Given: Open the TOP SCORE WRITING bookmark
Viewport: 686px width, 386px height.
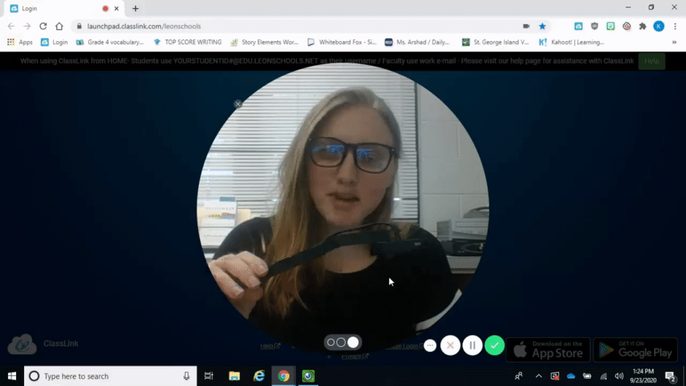Looking at the screenshot, I should tap(188, 42).
